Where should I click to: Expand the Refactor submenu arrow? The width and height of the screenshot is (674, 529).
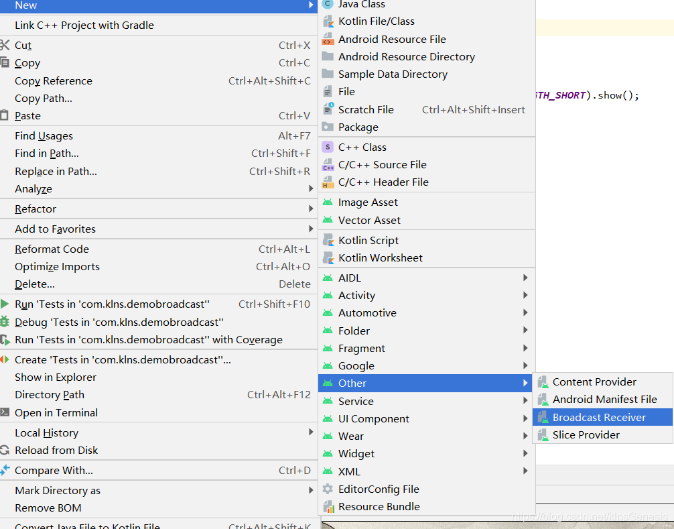[x=311, y=209]
